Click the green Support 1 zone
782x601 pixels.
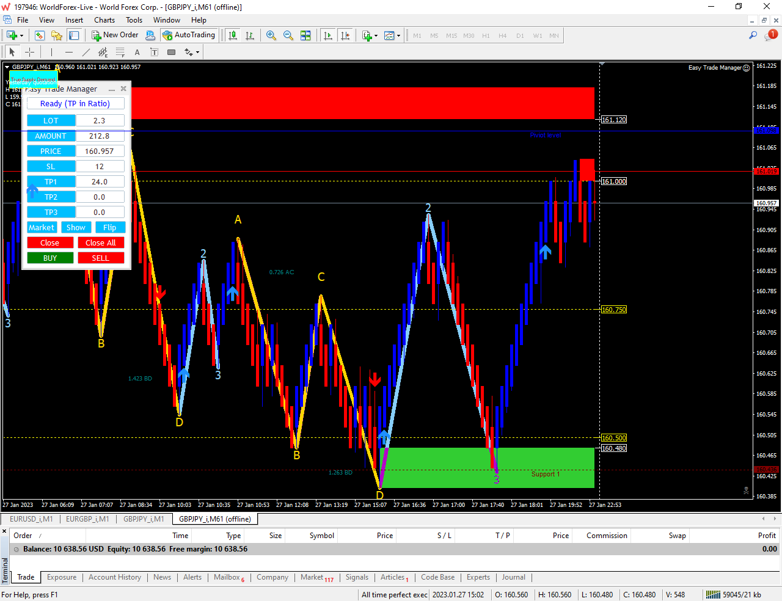coord(487,468)
